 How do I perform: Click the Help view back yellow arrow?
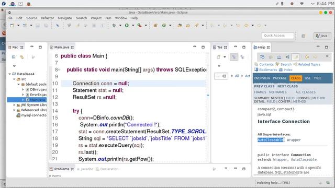[x=307, y=57]
